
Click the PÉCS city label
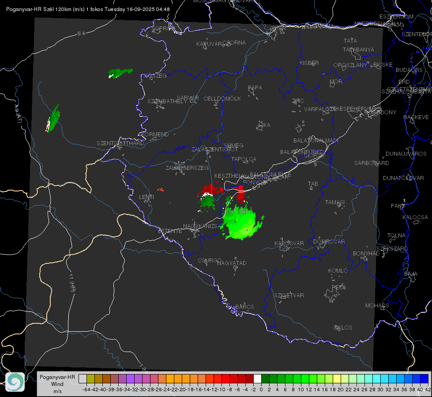click(x=338, y=287)
